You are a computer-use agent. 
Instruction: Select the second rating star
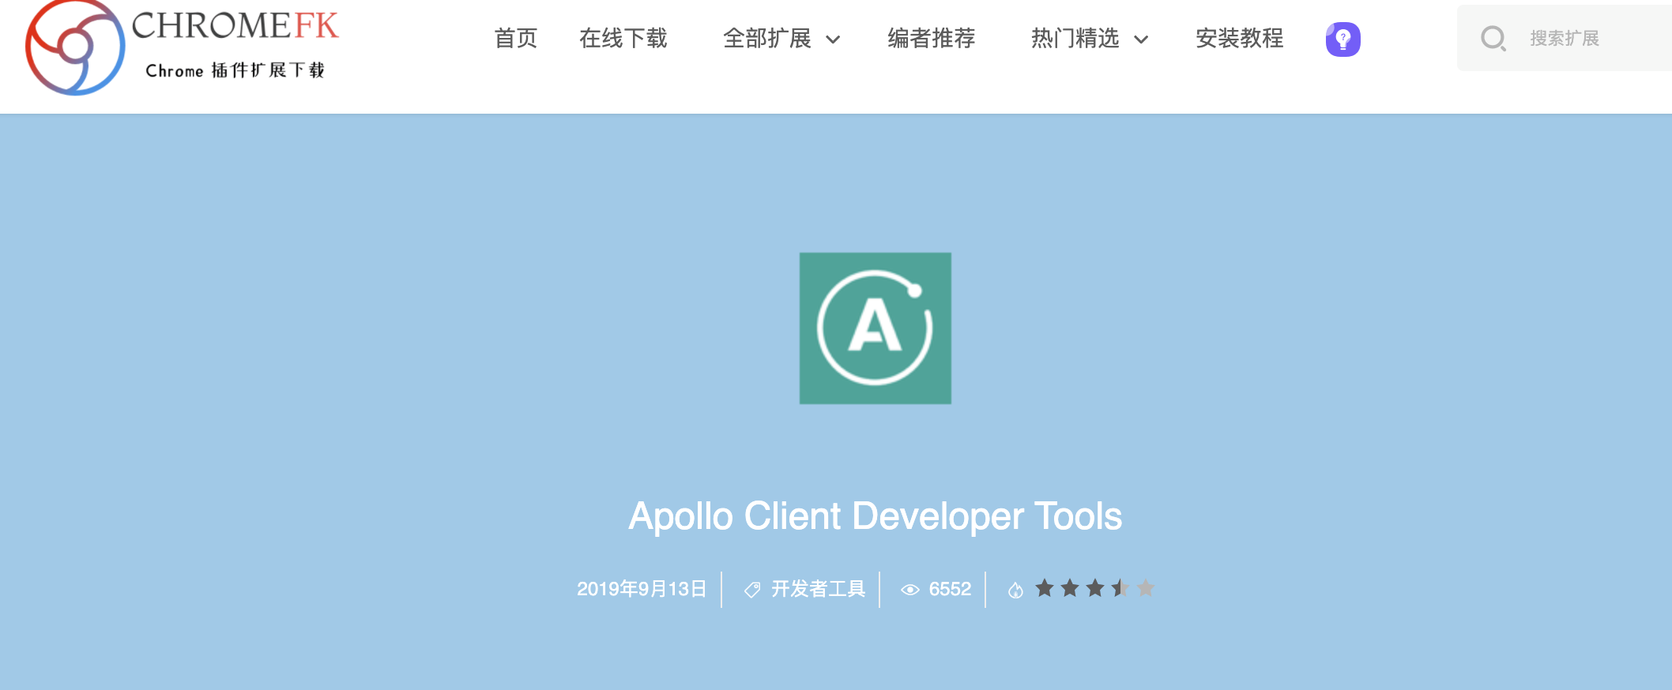pos(1070,588)
